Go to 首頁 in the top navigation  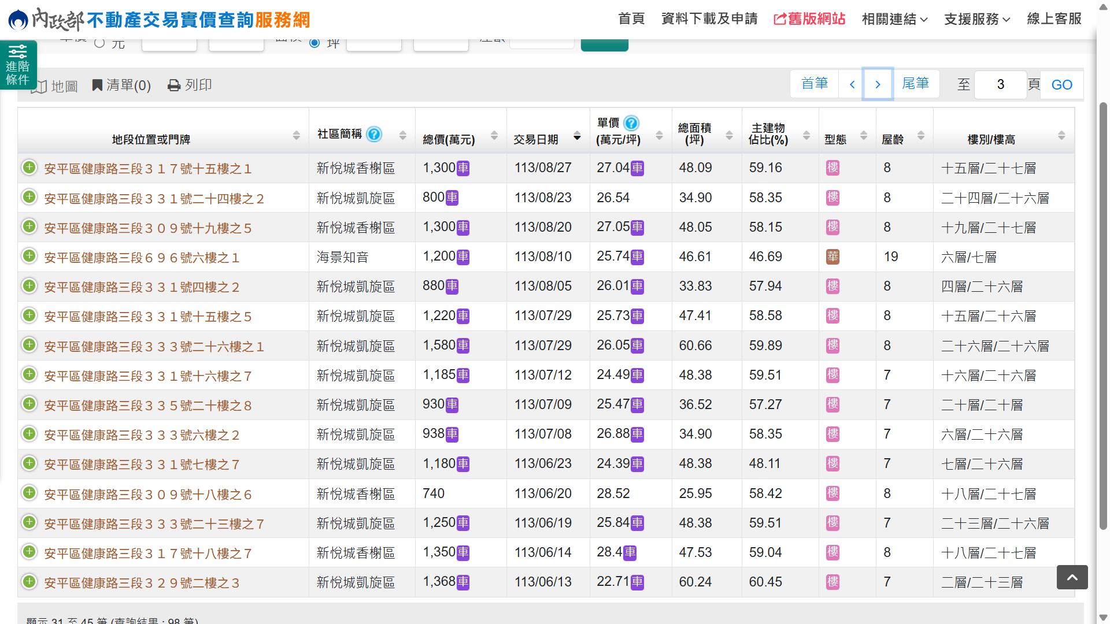631,19
